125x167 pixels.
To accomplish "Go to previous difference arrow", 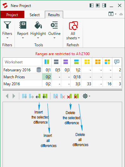I will click(7, 96).
